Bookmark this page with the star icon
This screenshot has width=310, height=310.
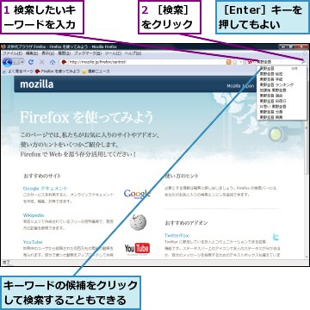235,62
